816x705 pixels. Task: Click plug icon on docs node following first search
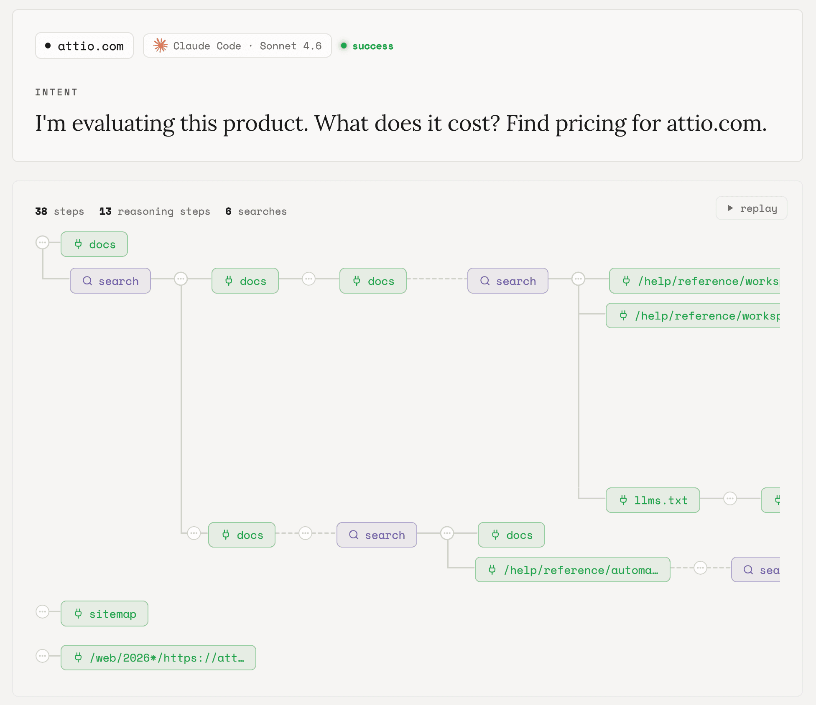pos(229,281)
